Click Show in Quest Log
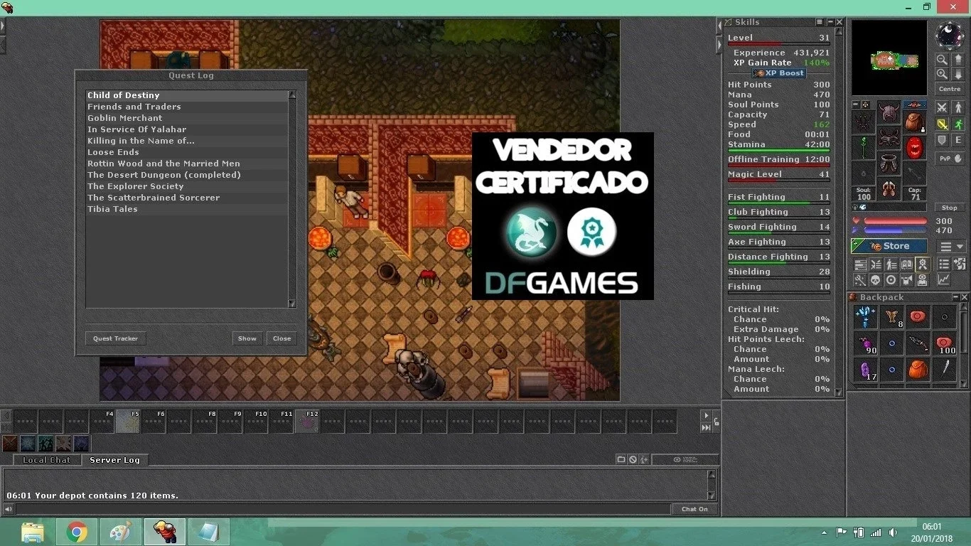Viewport: 971px width, 546px height. [x=247, y=338]
